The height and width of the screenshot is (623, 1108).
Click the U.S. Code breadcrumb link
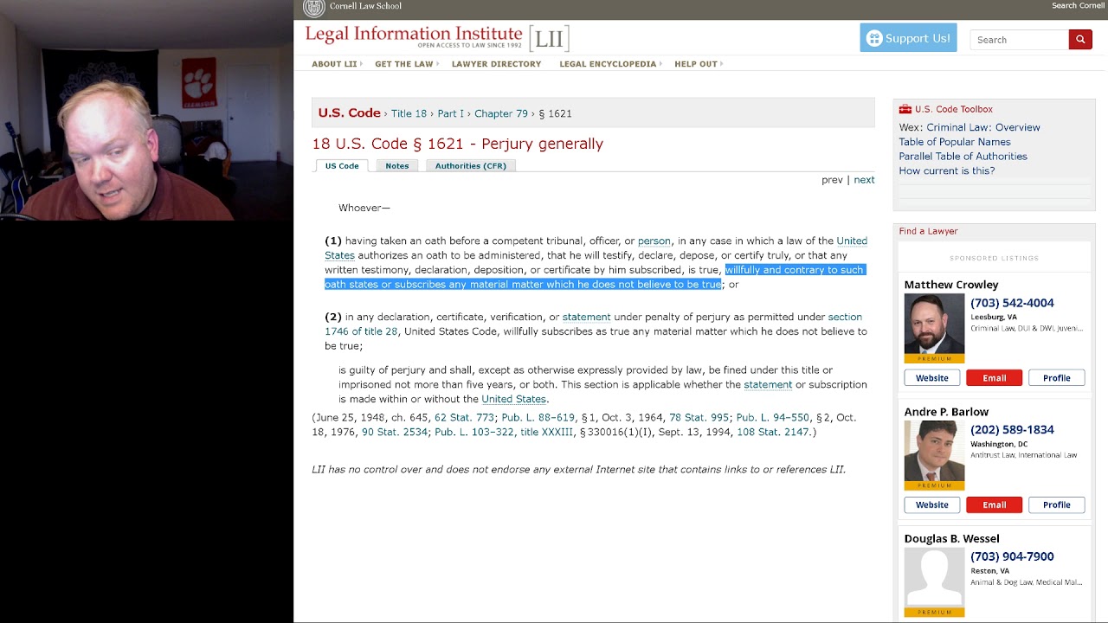click(x=350, y=113)
